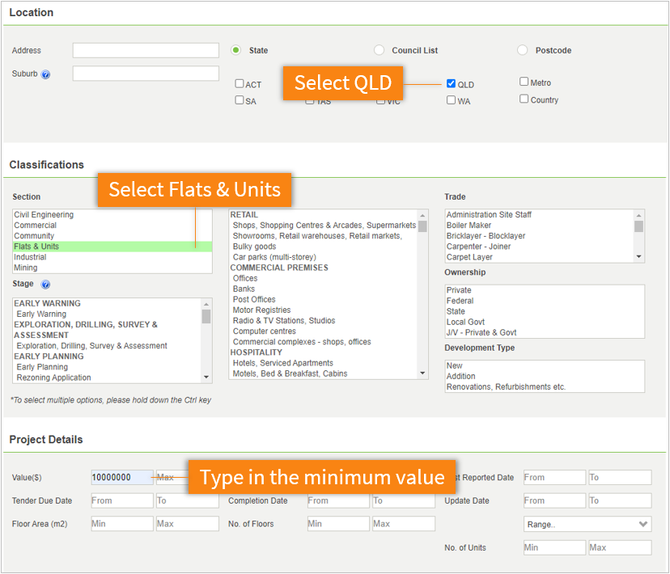Viewport: 670px width, 574px height.
Task: Select Commercial in Section list
Action: [112, 226]
